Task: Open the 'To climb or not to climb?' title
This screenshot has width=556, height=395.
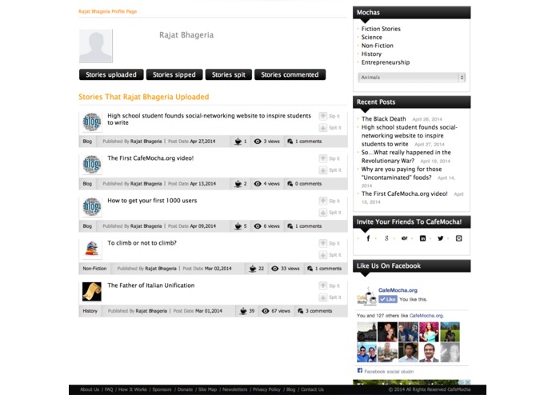Action: [142, 243]
